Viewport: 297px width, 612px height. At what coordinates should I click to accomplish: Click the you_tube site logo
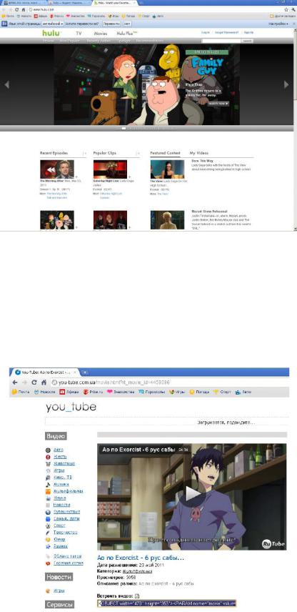coord(71,407)
